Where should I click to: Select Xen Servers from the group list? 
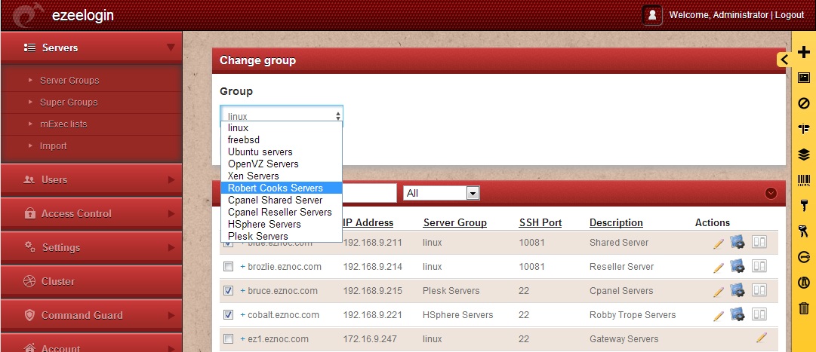[282, 176]
